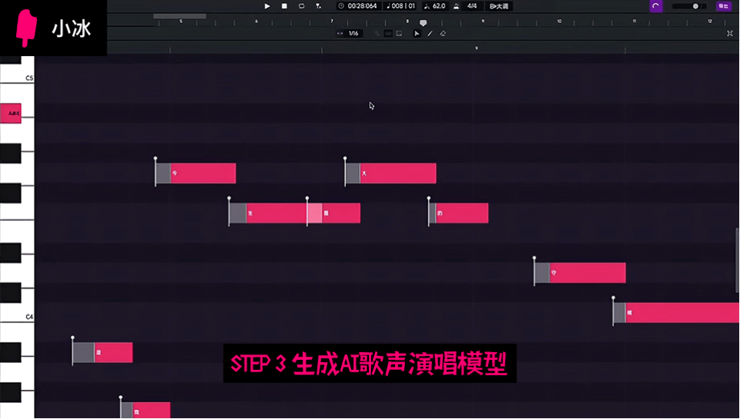Viewport: 740px width, 419px height.
Task: Click the highlighted pink piano key label
Action: tap(12, 114)
